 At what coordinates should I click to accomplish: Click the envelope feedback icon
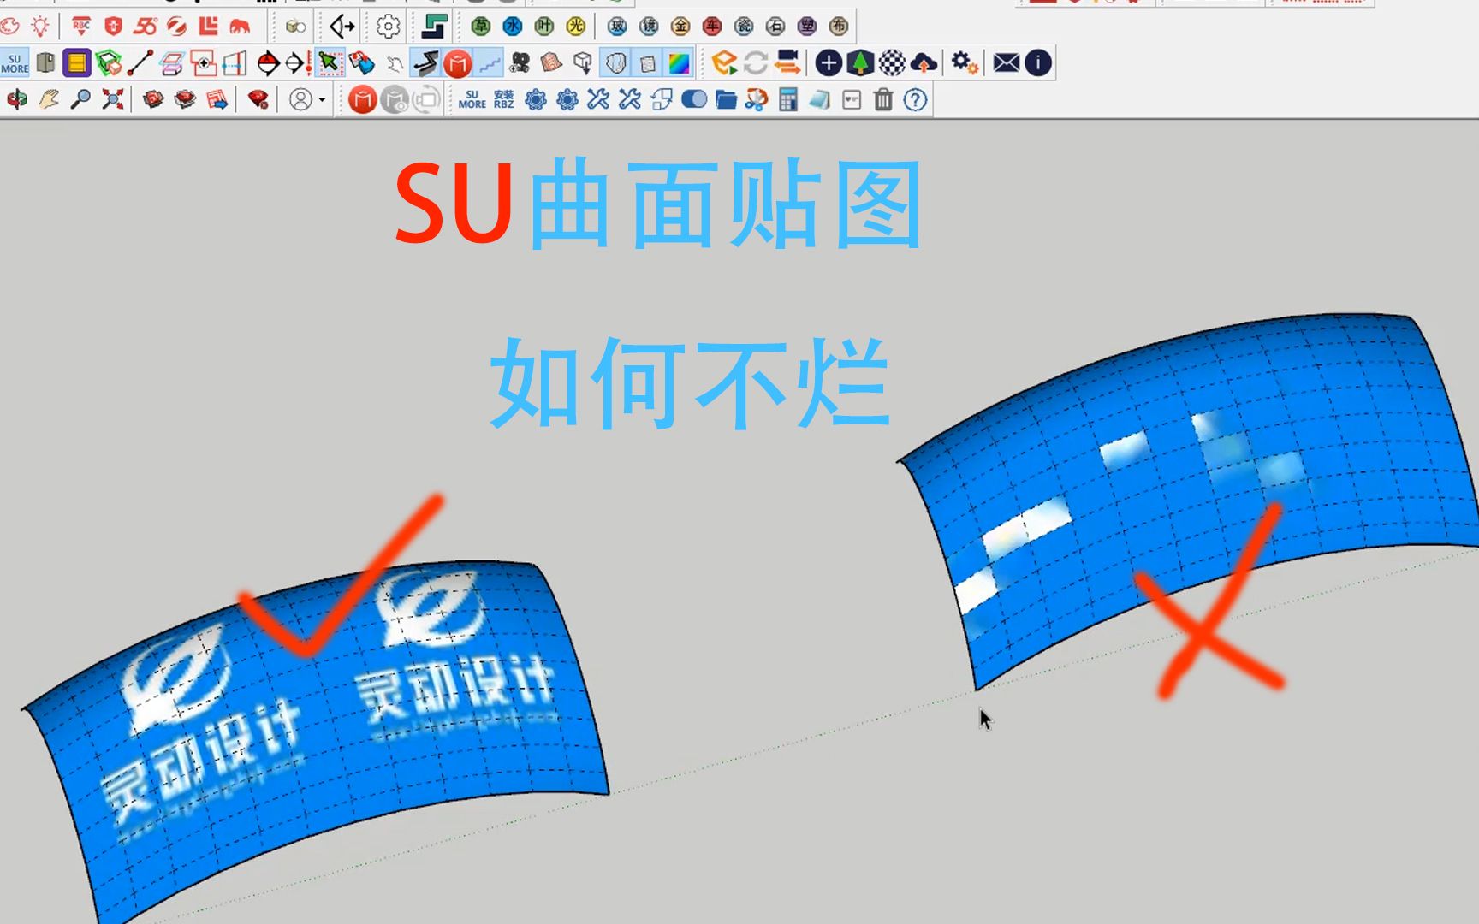click(x=1007, y=63)
